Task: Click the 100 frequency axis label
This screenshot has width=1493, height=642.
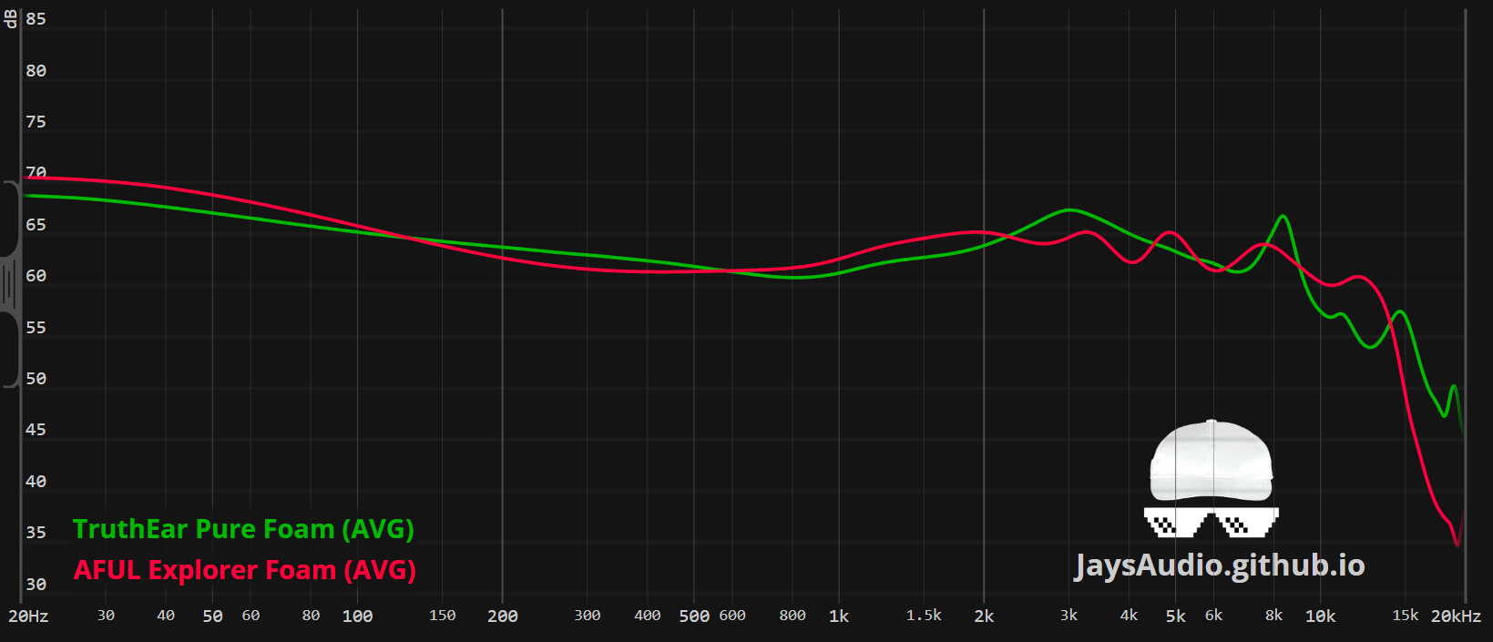Action: point(357,617)
